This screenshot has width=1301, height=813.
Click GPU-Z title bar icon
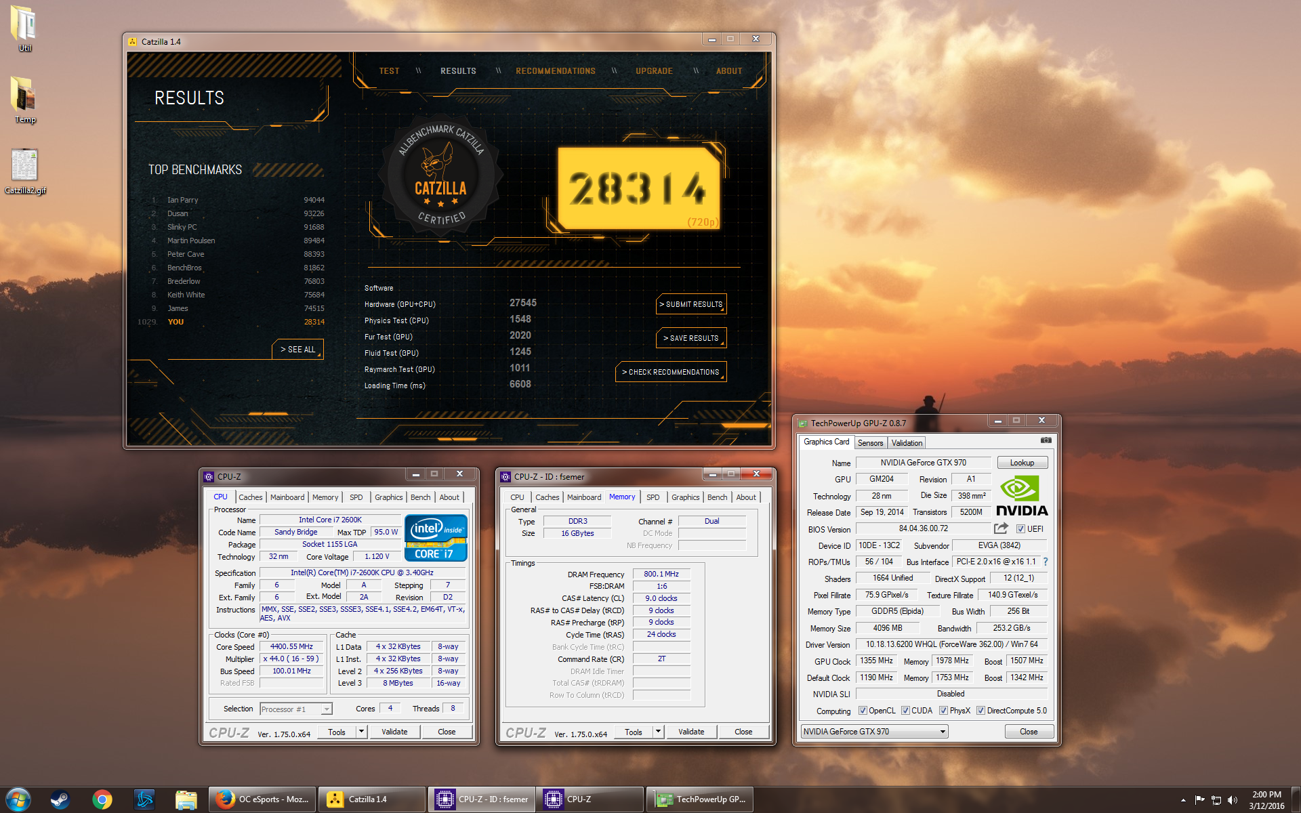tap(803, 423)
